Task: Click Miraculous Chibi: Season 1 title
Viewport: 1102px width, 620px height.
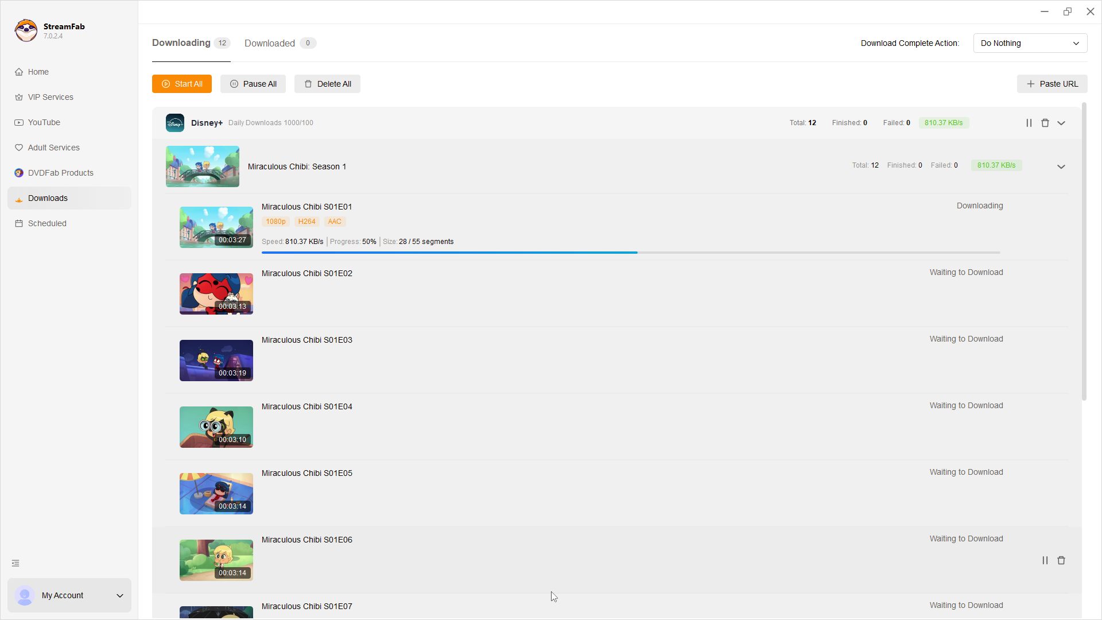Action: [x=297, y=166]
